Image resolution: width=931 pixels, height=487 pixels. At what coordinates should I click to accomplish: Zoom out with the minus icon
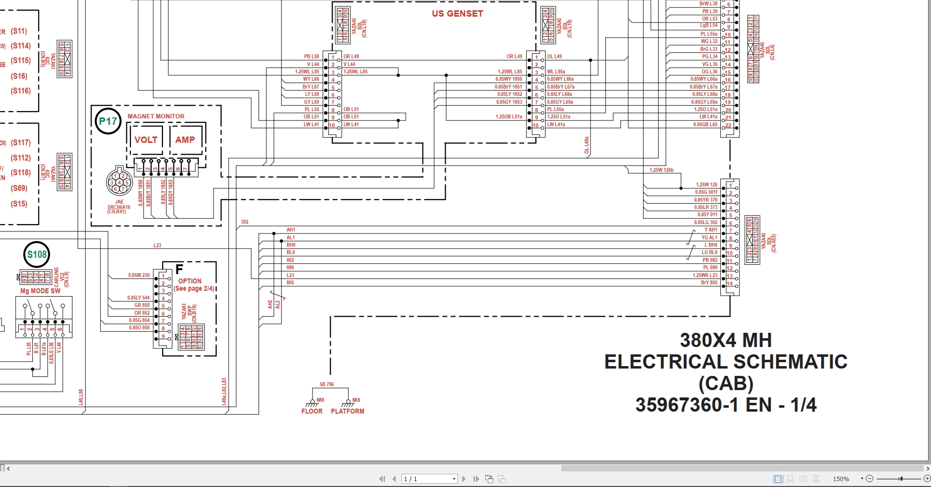(x=870, y=478)
